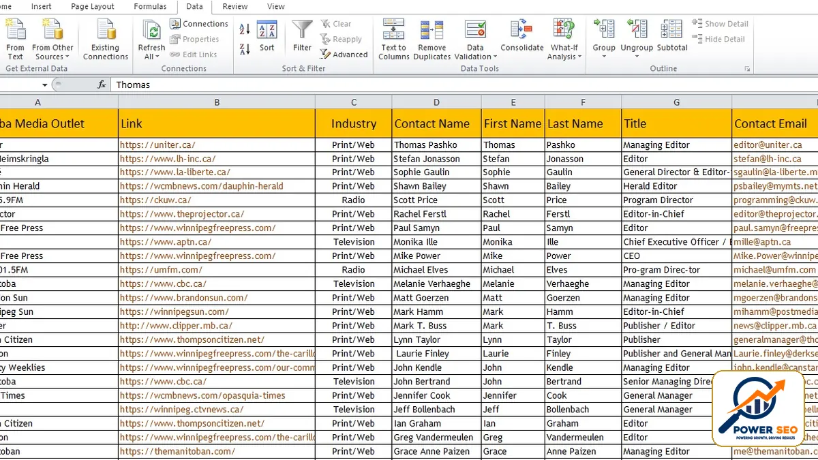Select First Name cell Melanie
Screen dimensions: 818x460
pyautogui.click(x=513, y=284)
